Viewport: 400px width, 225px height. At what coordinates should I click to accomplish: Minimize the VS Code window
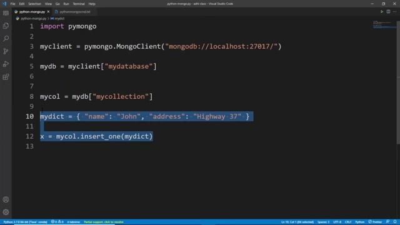(x=372, y=4)
